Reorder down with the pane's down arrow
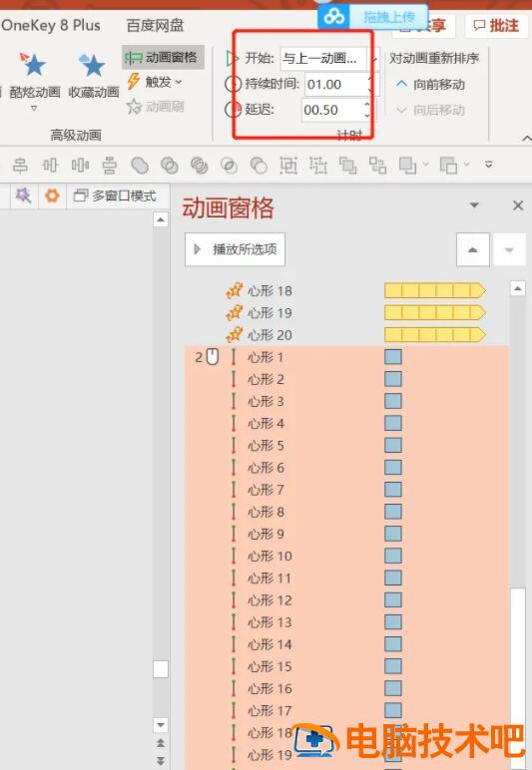532x770 pixels. click(509, 249)
